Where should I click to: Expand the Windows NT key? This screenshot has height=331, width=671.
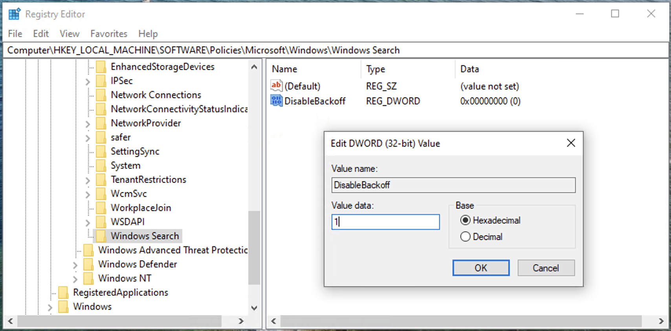[75, 279]
